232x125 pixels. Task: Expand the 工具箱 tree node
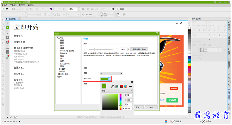point(59,69)
